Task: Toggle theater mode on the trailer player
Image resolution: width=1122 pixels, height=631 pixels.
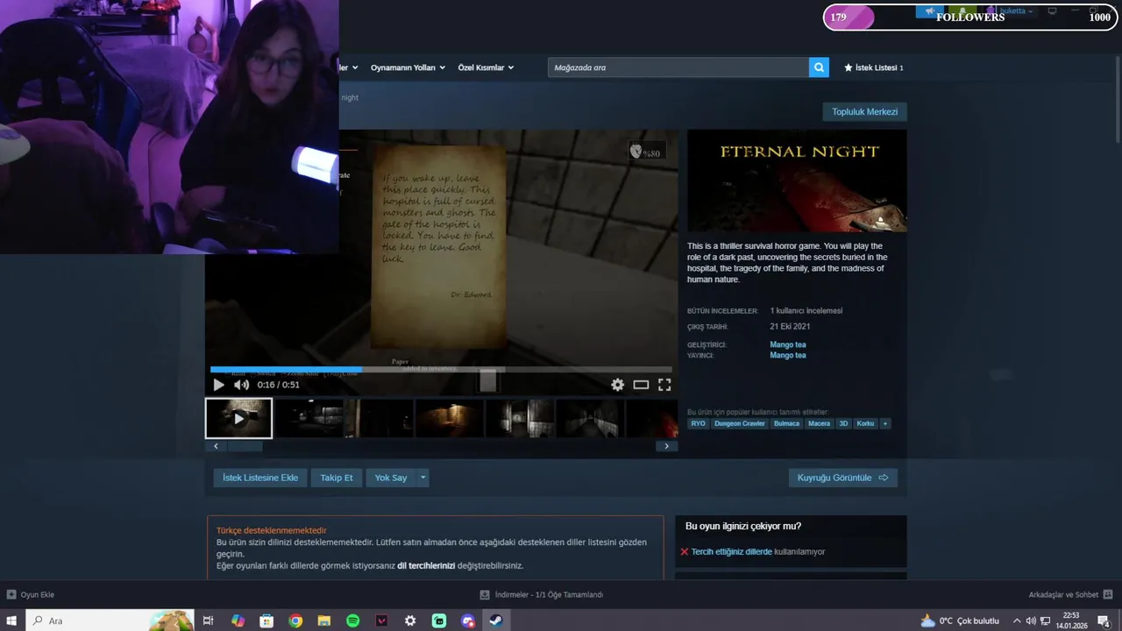Action: click(x=641, y=385)
